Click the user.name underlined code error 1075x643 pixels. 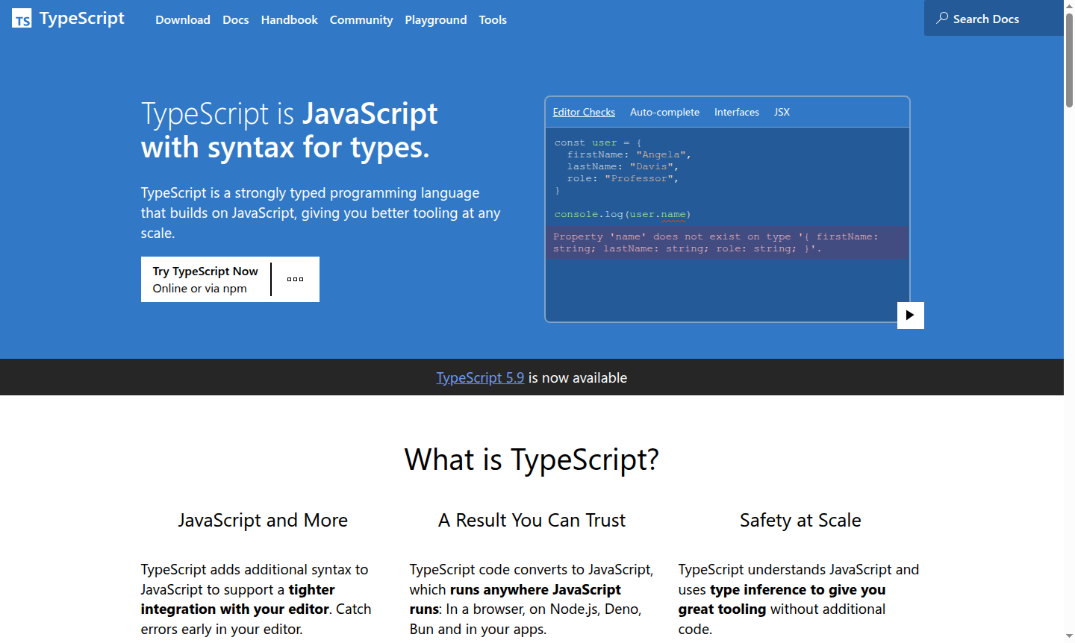tap(671, 214)
